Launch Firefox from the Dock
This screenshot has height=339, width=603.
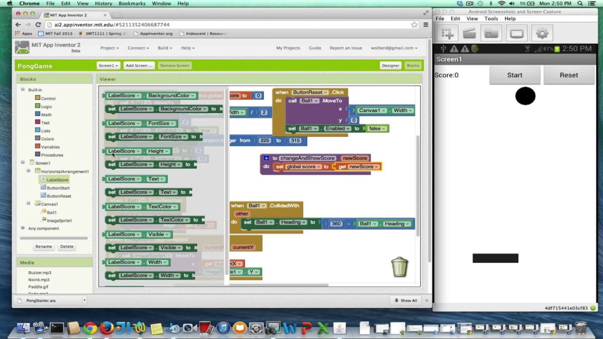click(x=106, y=328)
